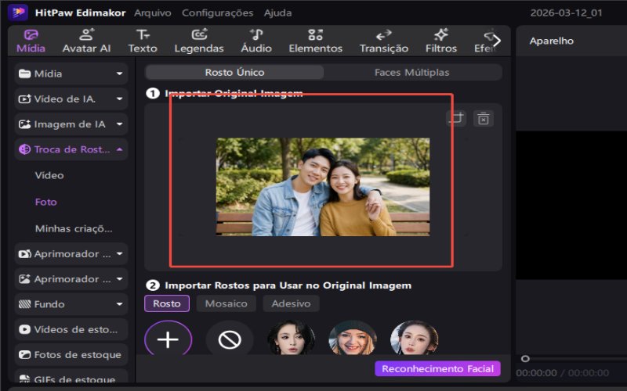Click the crop icon above the image
This screenshot has height=391, width=627.
[456, 118]
